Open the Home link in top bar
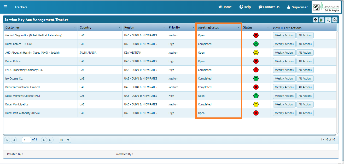The width and height of the screenshot is (344, 164). click(225, 7)
